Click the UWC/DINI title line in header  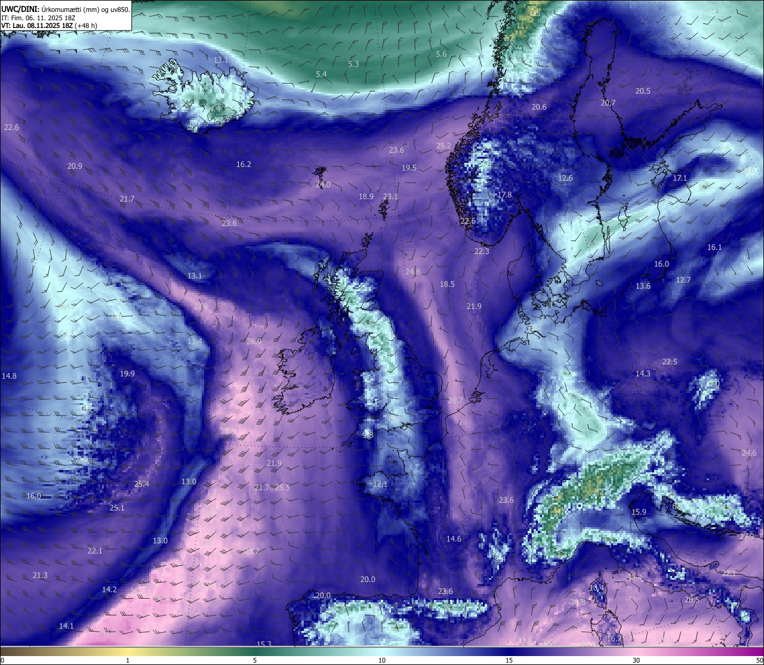(66, 9)
